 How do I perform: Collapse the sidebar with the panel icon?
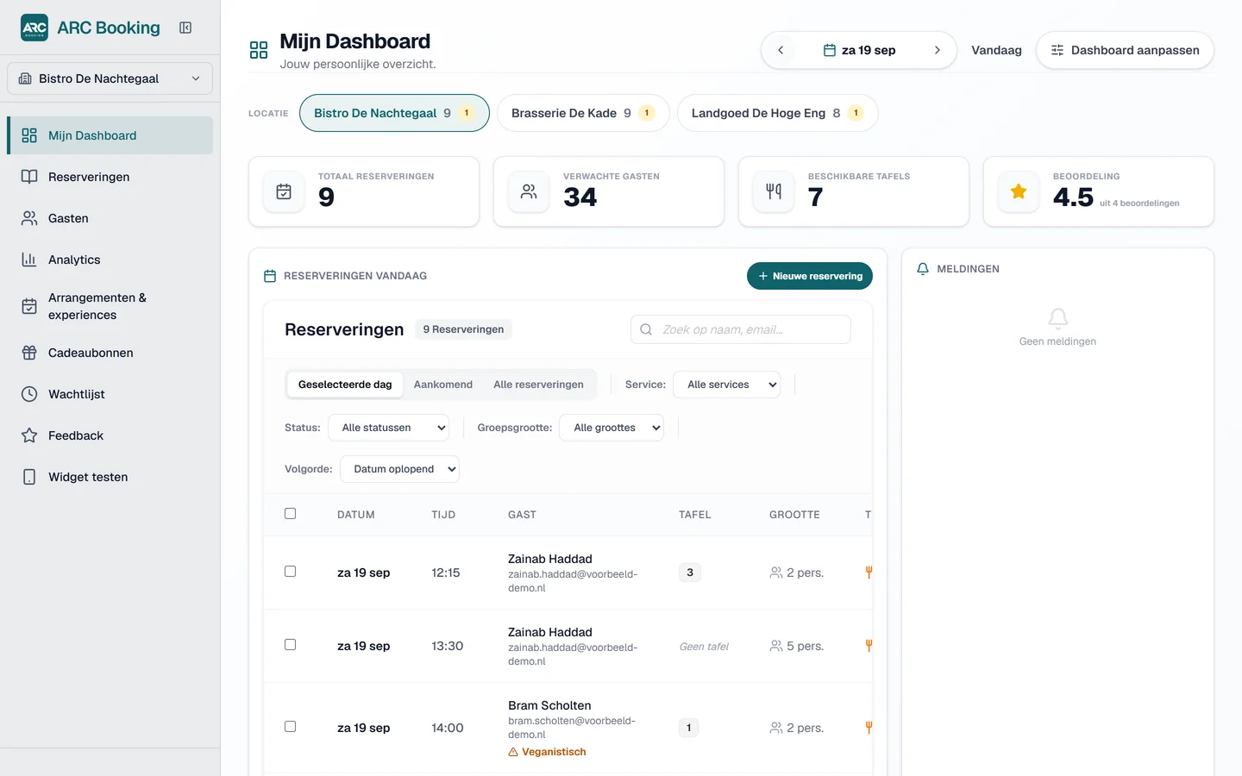point(185,28)
